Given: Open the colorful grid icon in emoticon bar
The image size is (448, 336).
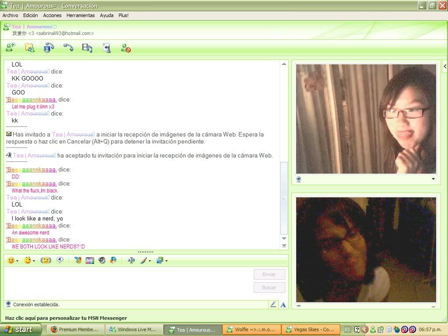Looking at the screenshot, I should coord(90,260).
